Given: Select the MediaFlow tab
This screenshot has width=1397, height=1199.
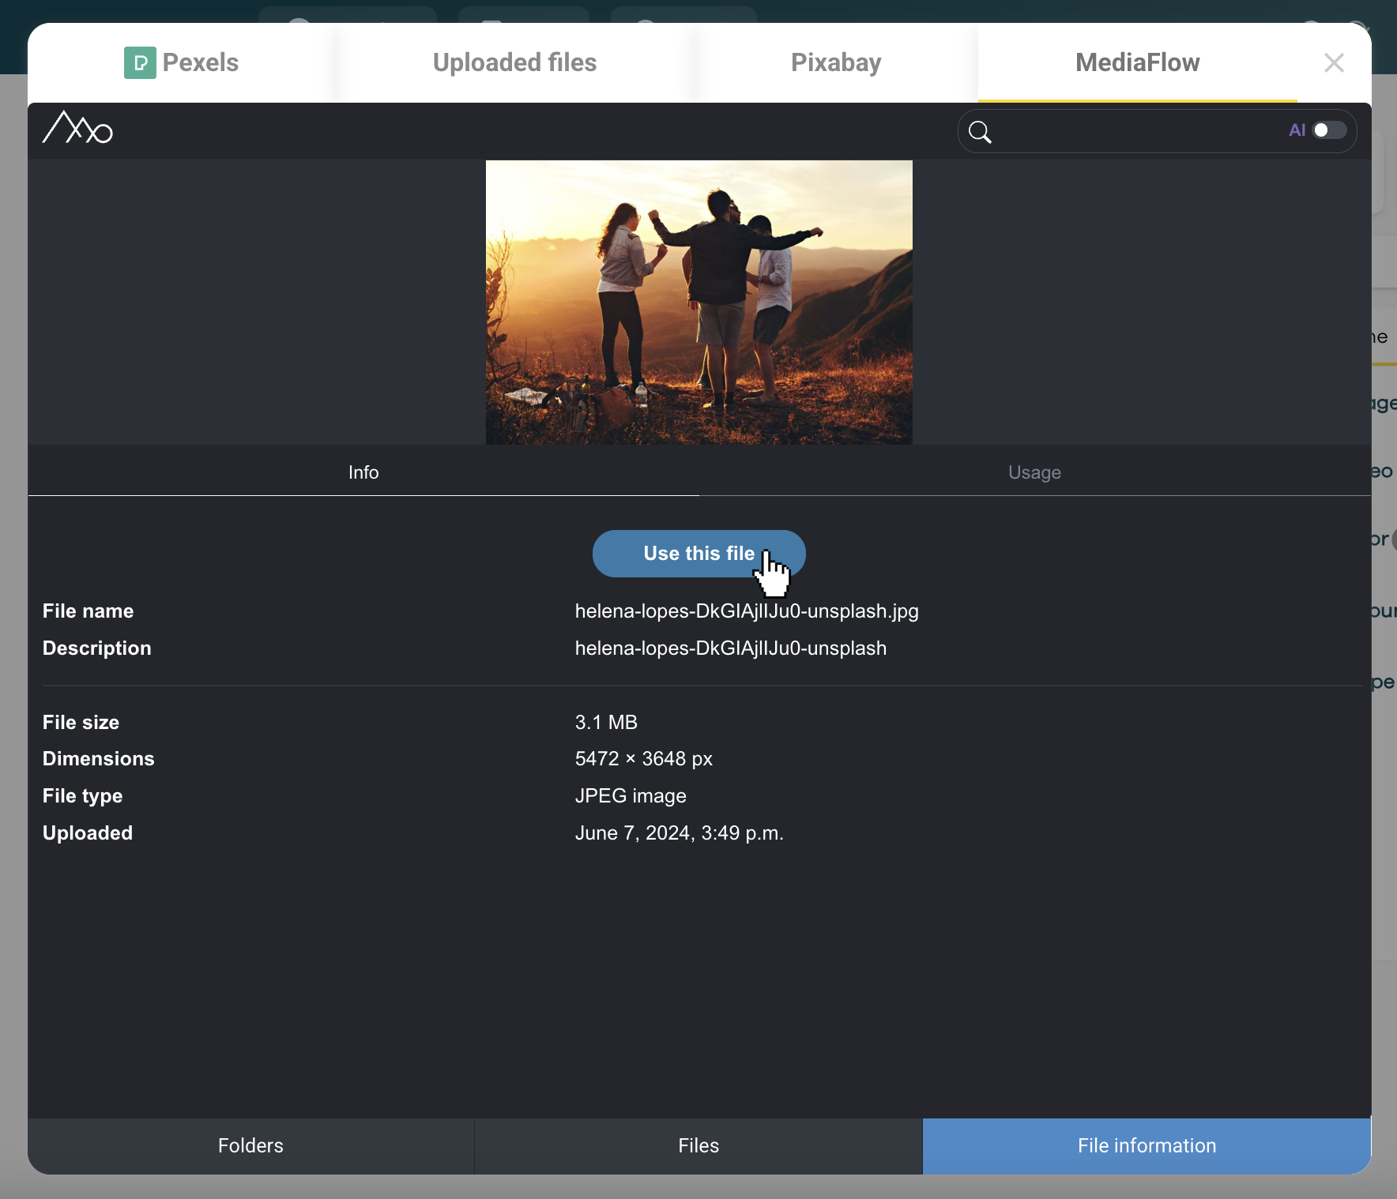Looking at the screenshot, I should 1137,63.
